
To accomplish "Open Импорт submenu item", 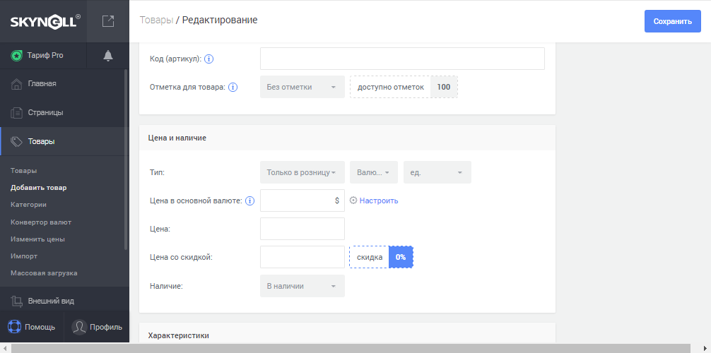I will [x=24, y=256].
